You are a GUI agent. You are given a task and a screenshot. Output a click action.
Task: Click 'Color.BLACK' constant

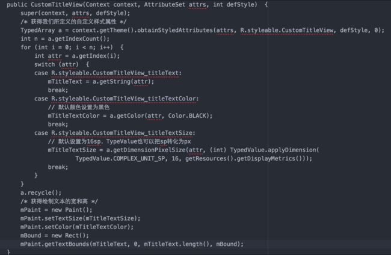click(x=188, y=116)
